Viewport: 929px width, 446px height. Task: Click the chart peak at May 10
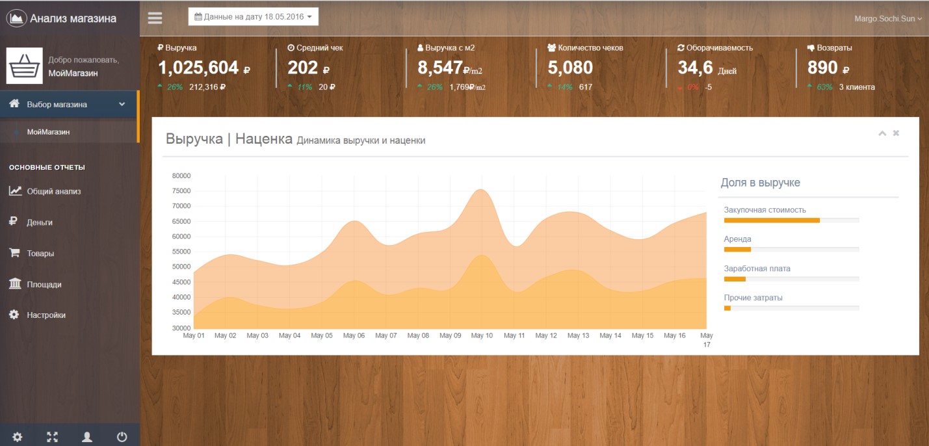(x=481, y=190)
